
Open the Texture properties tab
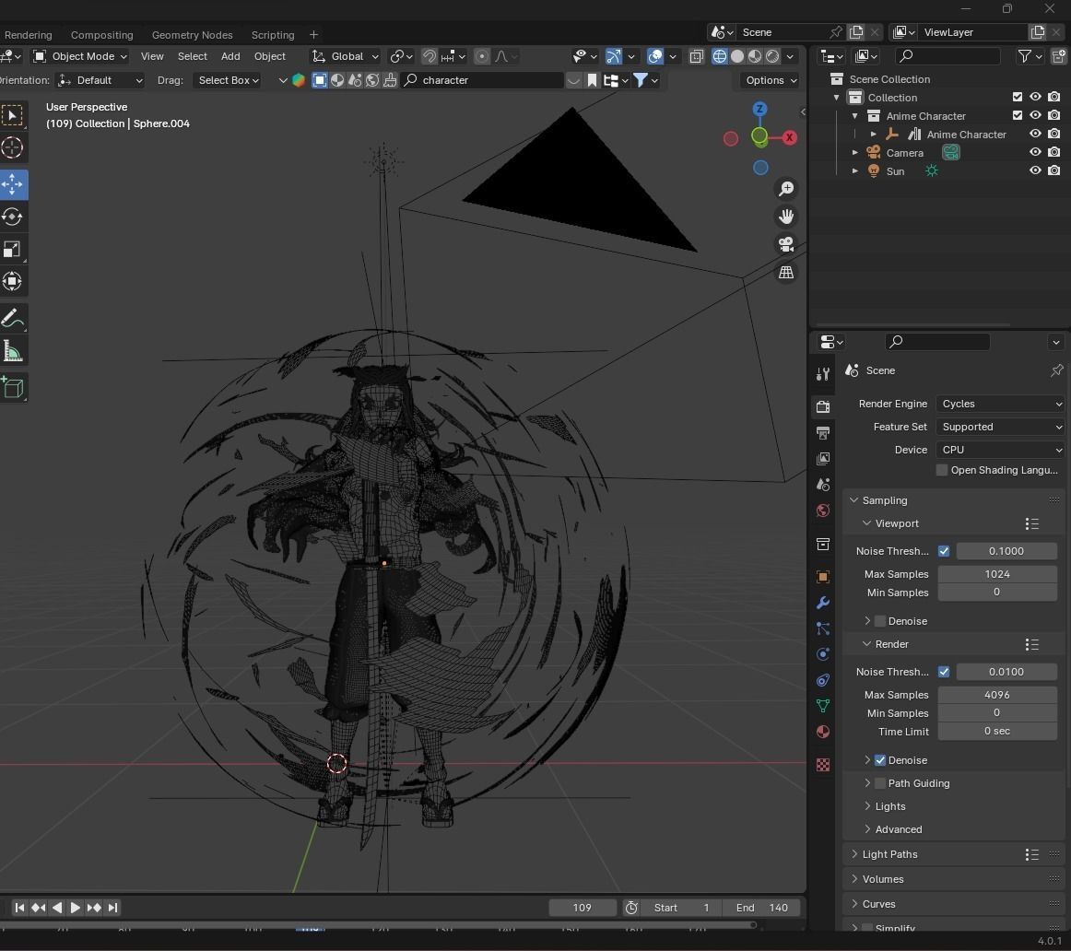click(823, 765)
